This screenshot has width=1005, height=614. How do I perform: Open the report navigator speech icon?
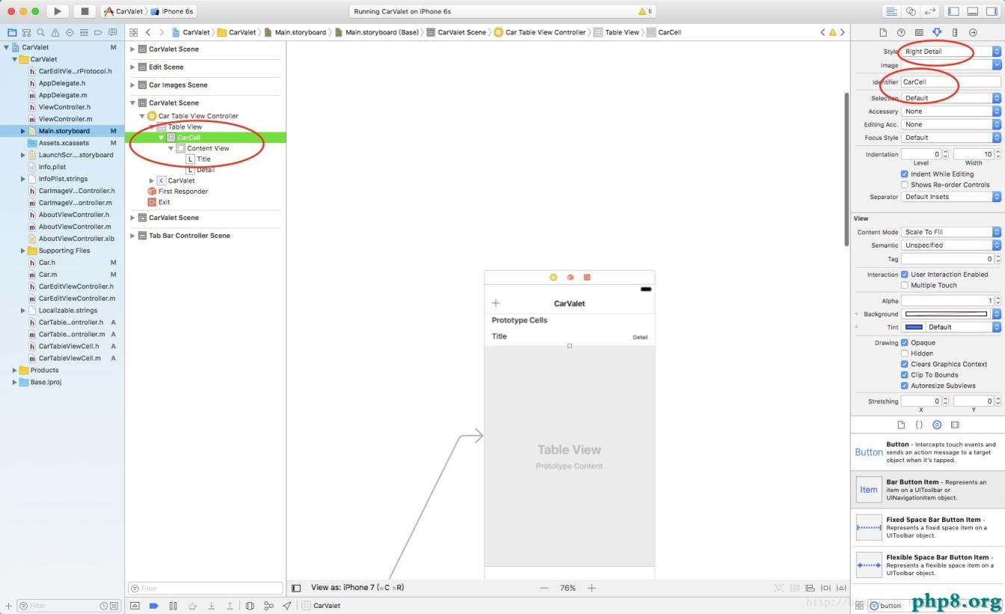(x=112, y=33)
